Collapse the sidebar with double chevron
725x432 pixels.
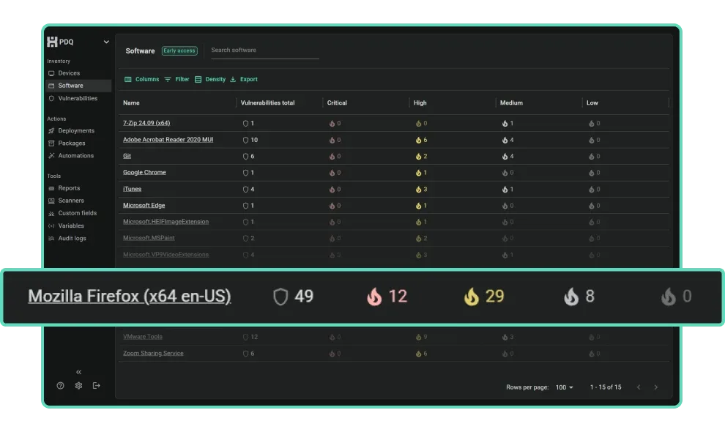[78, 372]
